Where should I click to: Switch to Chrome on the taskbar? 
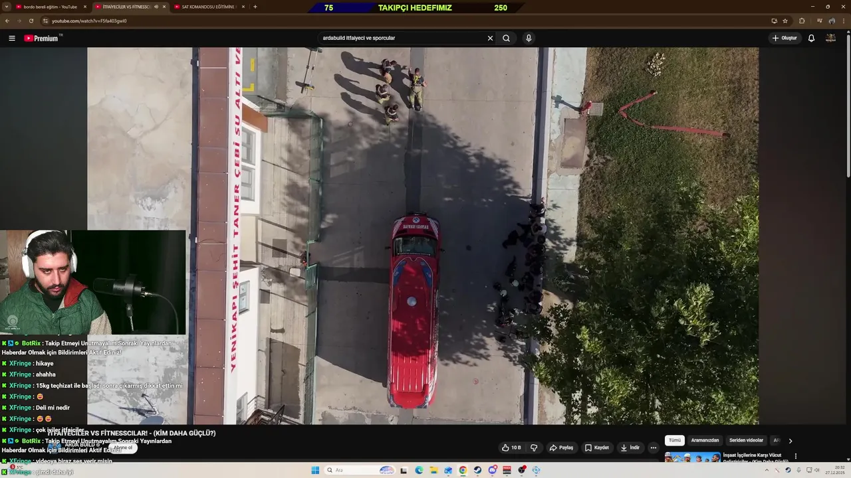pos(463,470)
